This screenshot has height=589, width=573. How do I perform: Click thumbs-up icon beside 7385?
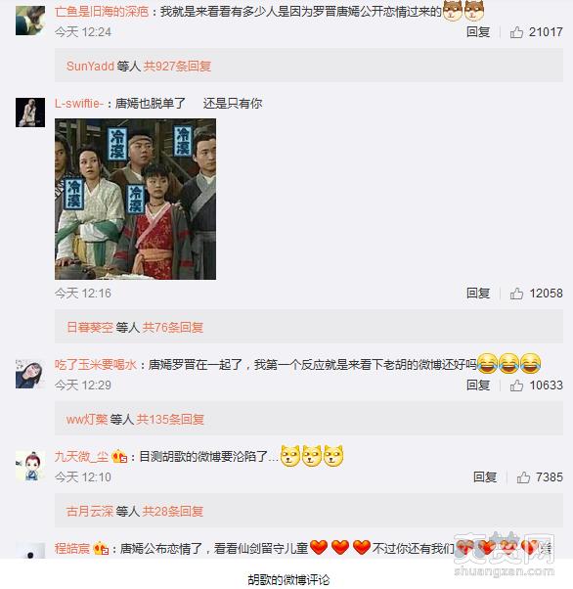pyautogui.click(x=523, y=477)
